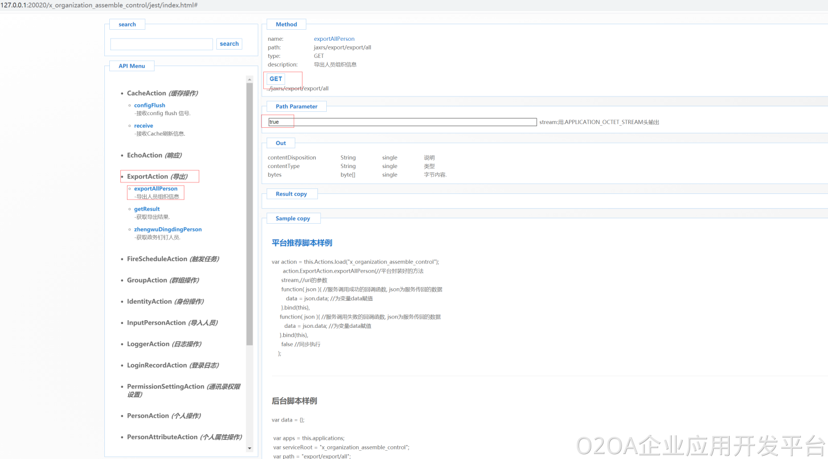Click the Sample copy label

pos(293,219)
